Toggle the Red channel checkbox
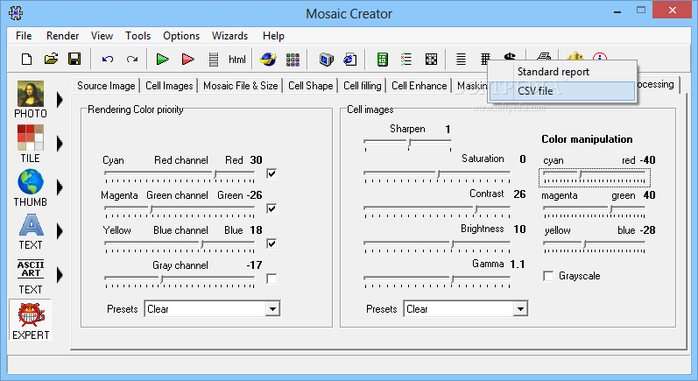The image size is (698, 381). pos(271,173)
